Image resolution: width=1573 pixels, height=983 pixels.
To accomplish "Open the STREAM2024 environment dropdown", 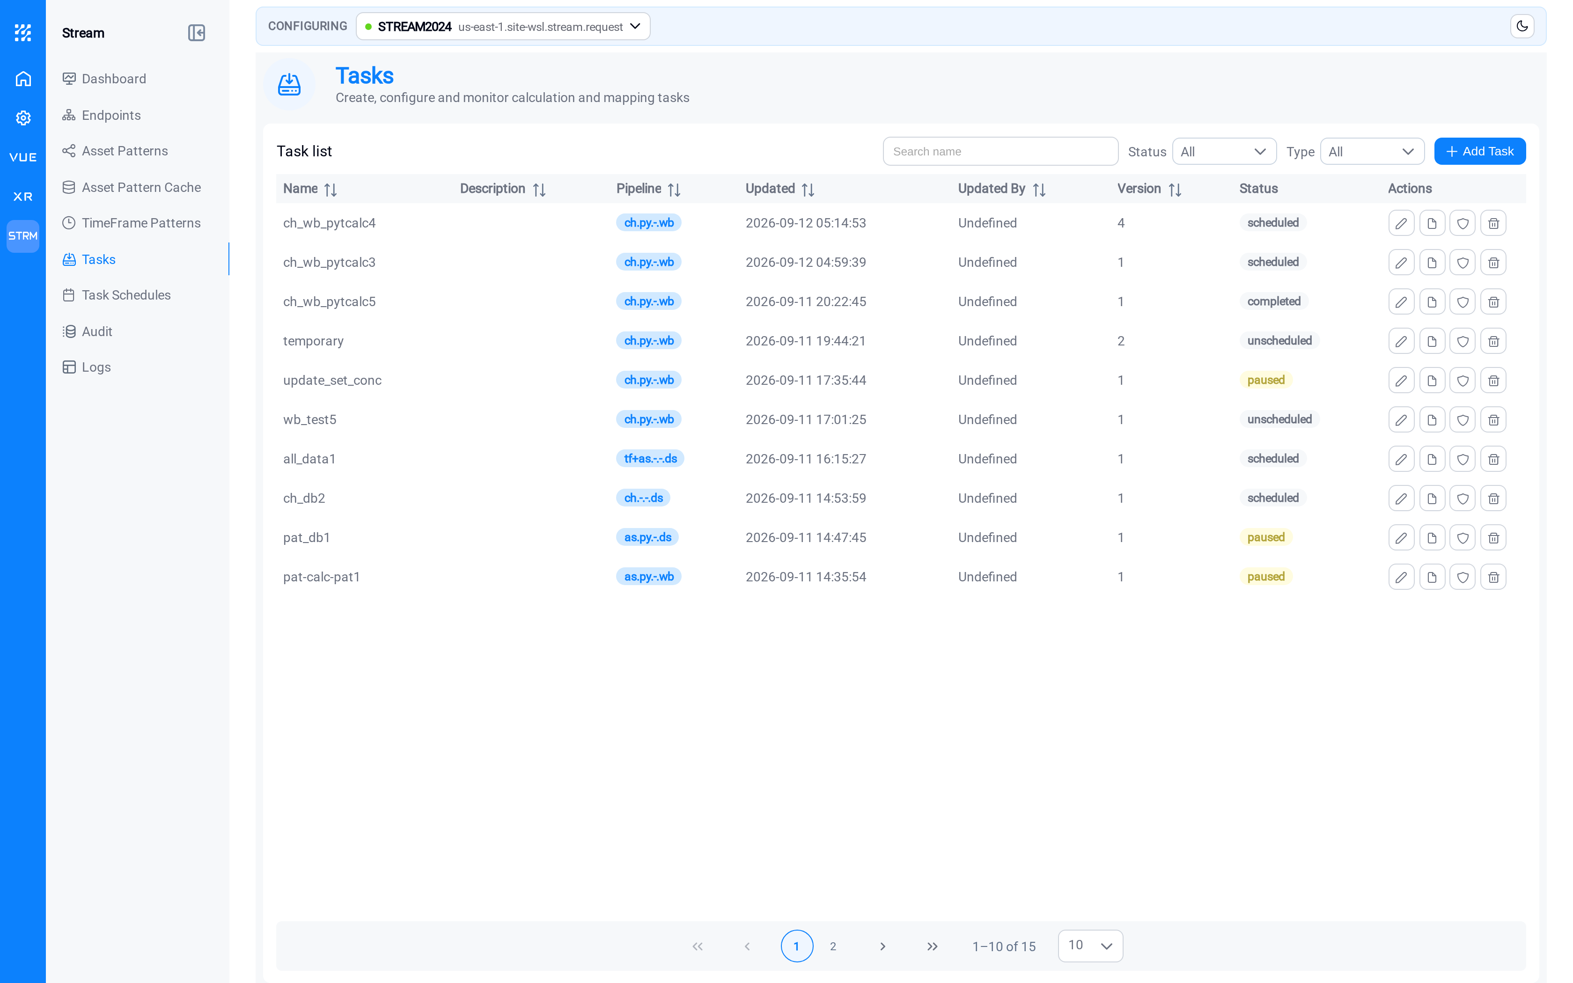I will pyautogui.click(x=502, y=26).
